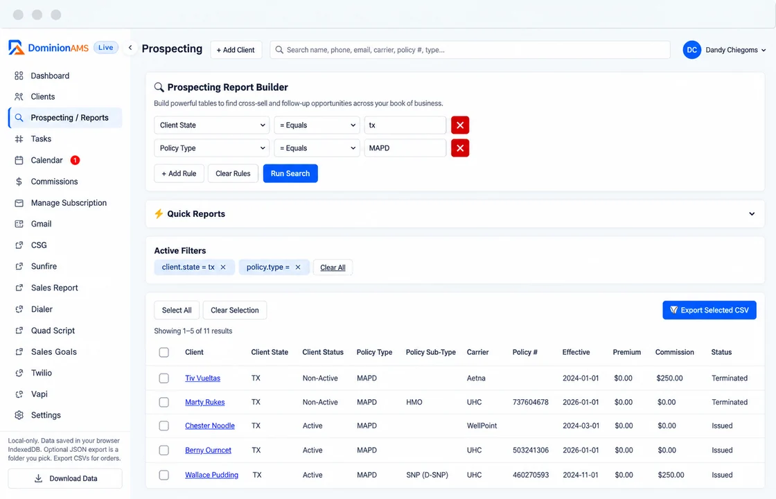
Task: Open Settings in the sidebar
Action: pyautogui.click(x=65, y=415)
